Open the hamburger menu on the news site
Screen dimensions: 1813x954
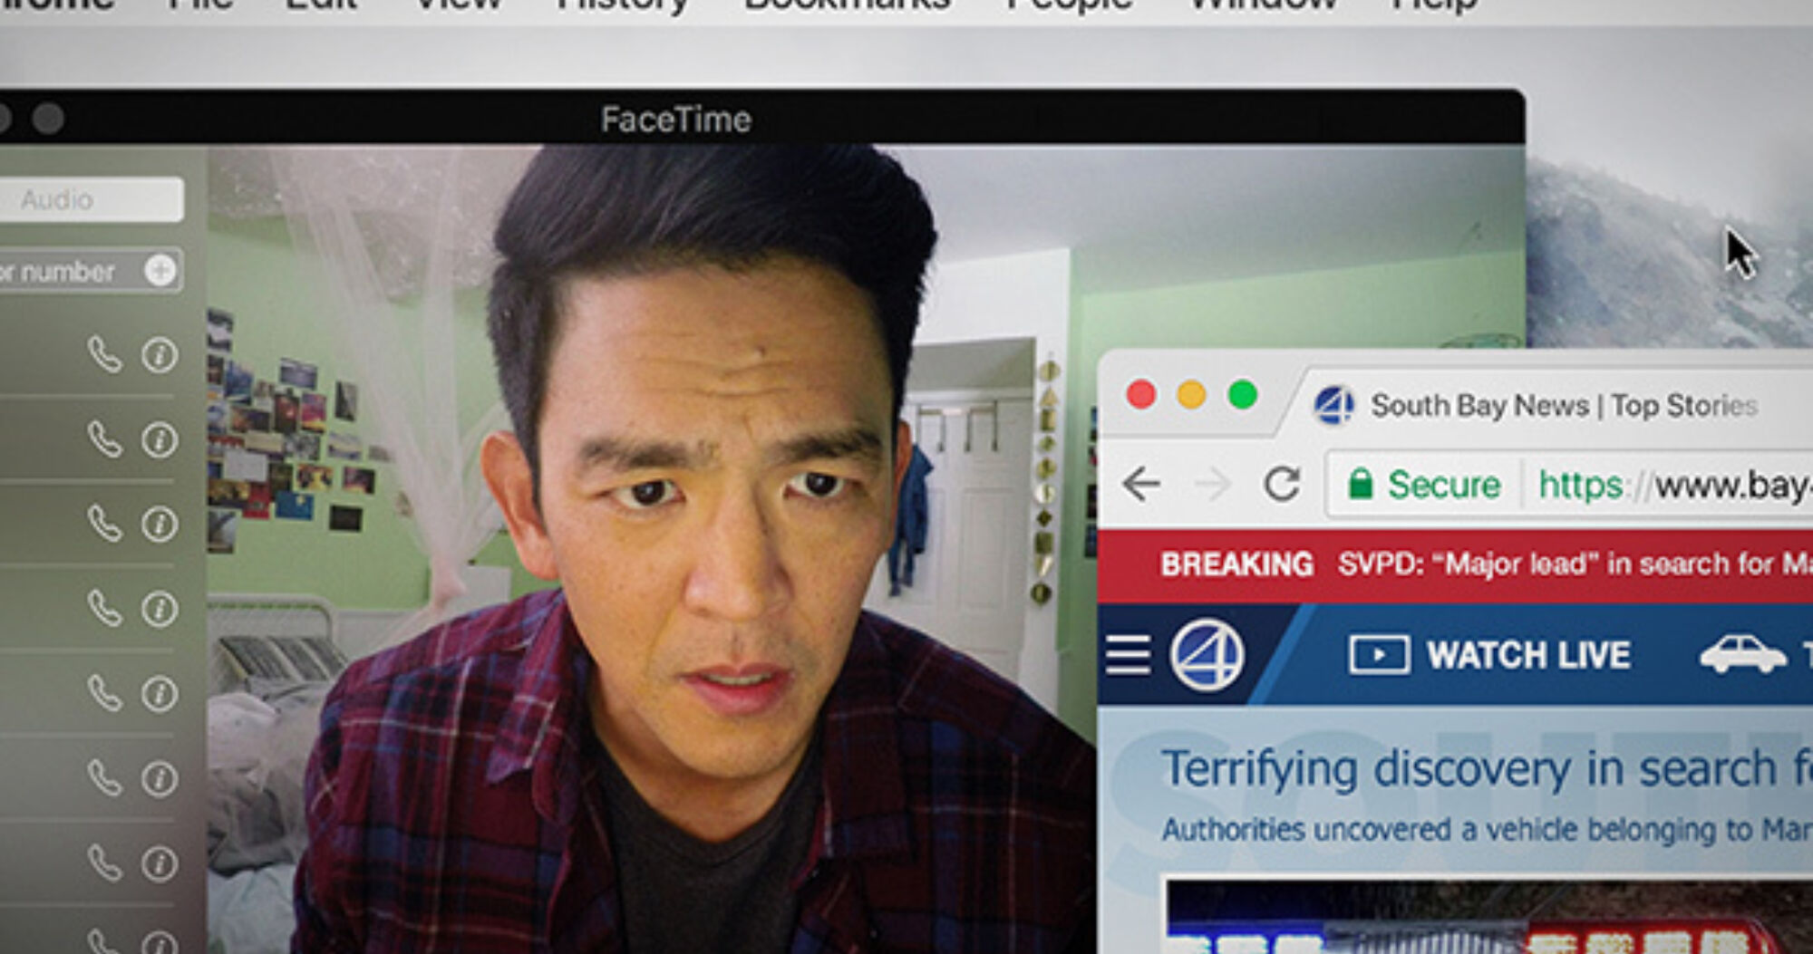[x=1128, y=654]
